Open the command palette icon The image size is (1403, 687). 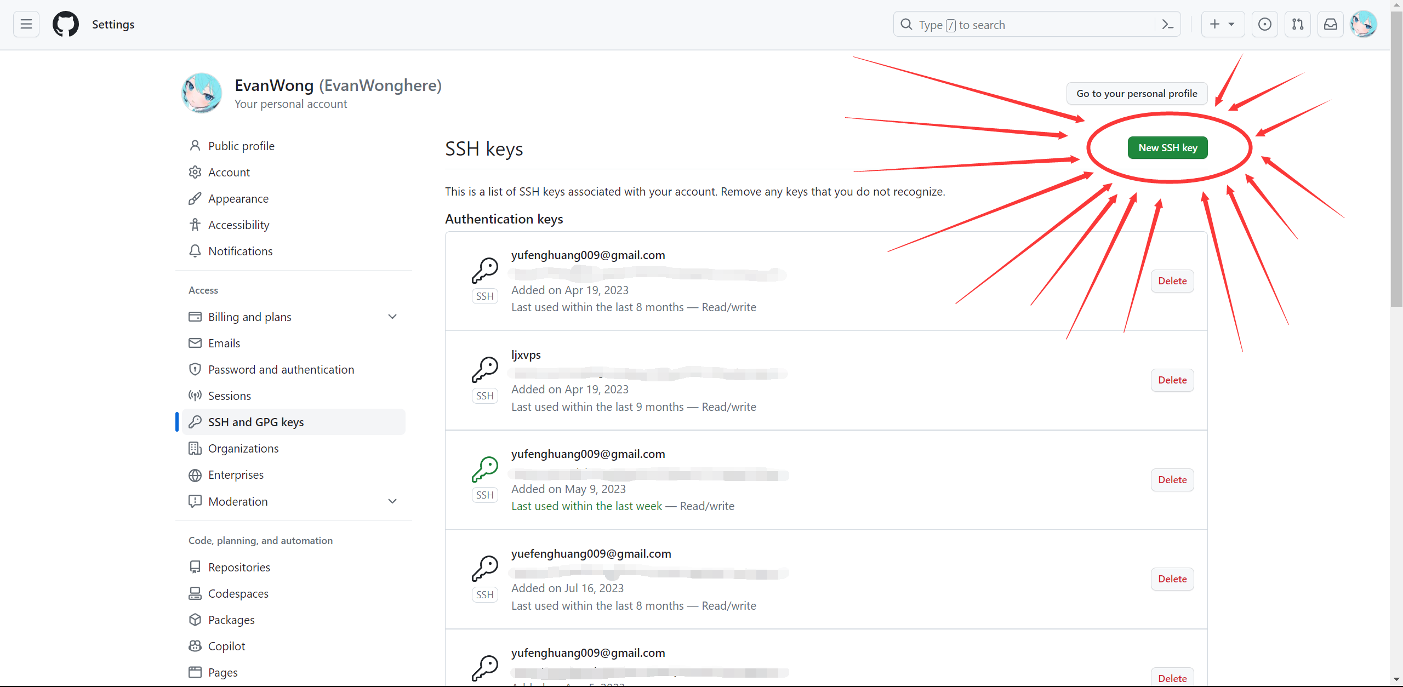(1167, 25)
